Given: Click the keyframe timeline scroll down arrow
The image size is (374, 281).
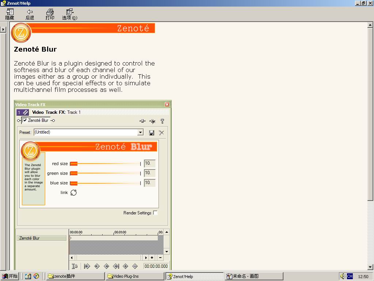Looking at the screenshot, I should coord(167,252).
